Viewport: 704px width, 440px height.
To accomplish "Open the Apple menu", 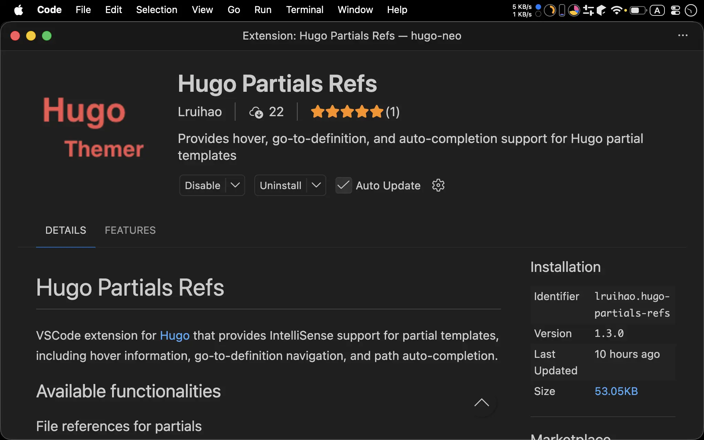I will (19, 10).
